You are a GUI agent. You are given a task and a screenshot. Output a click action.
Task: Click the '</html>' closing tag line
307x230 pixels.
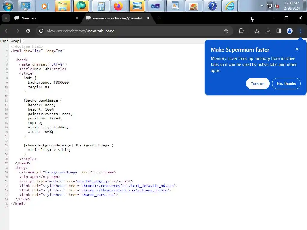tap(18, 204)
